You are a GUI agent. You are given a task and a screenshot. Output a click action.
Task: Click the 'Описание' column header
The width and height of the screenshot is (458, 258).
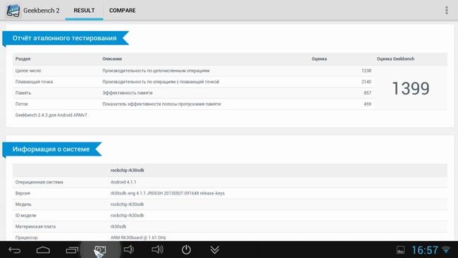112,59
